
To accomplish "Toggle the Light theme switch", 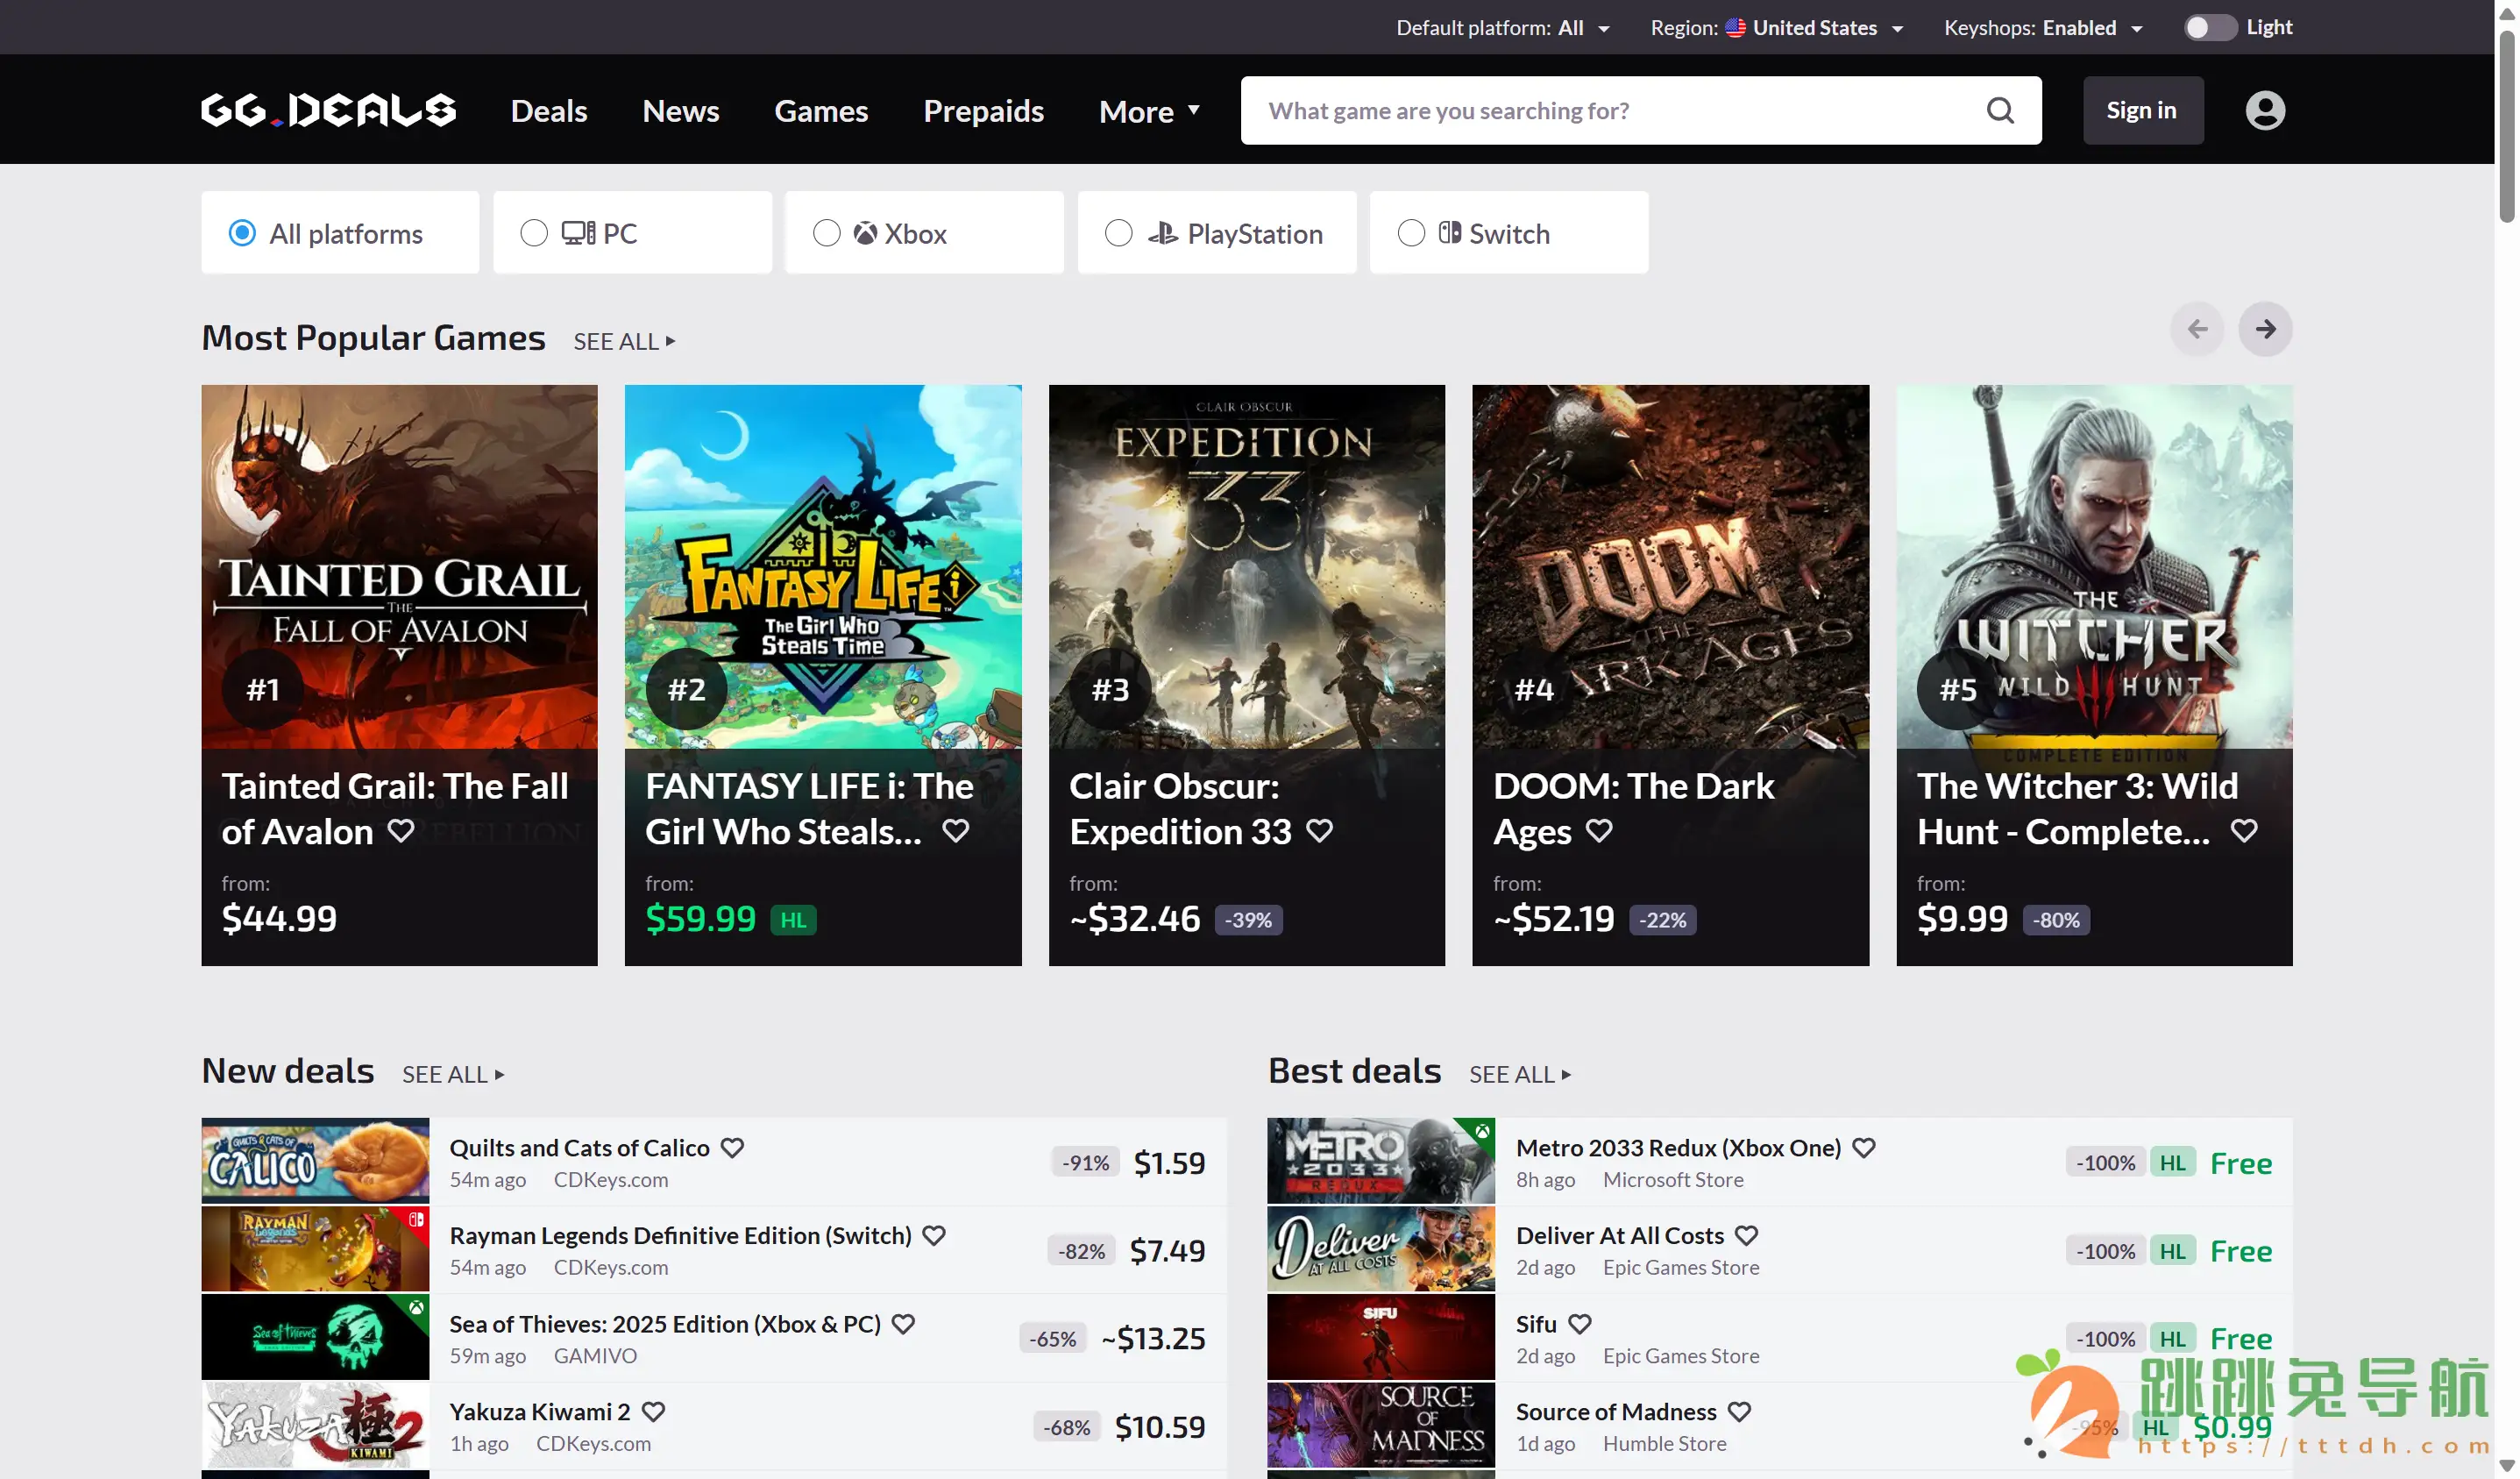I will [x=2209, y=28].
